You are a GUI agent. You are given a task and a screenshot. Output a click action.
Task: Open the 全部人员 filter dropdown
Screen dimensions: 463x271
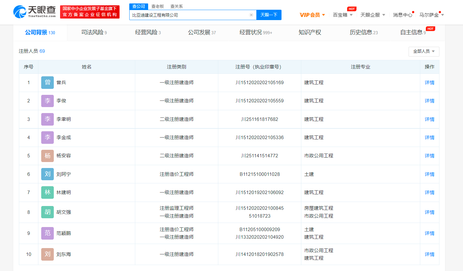click(424, 51)
